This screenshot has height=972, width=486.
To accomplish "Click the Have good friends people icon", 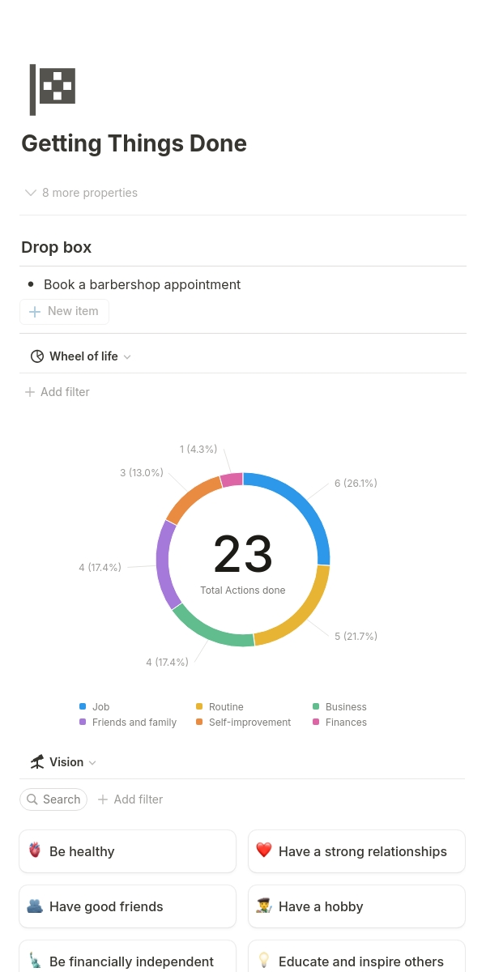I will (35, 906).
